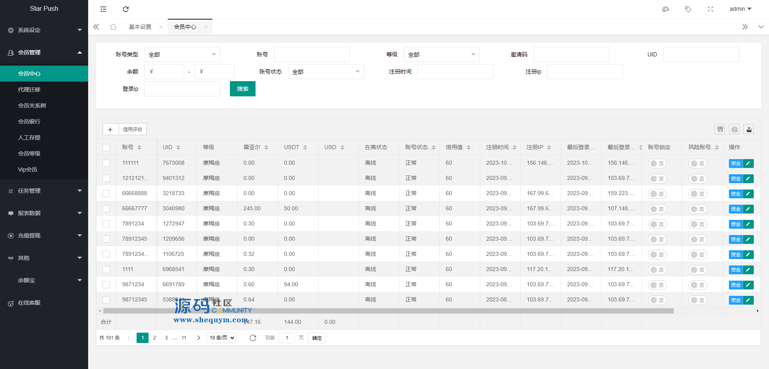Open 人工存提 in the sidebar
769x369 pixels.
click(44, 138)
